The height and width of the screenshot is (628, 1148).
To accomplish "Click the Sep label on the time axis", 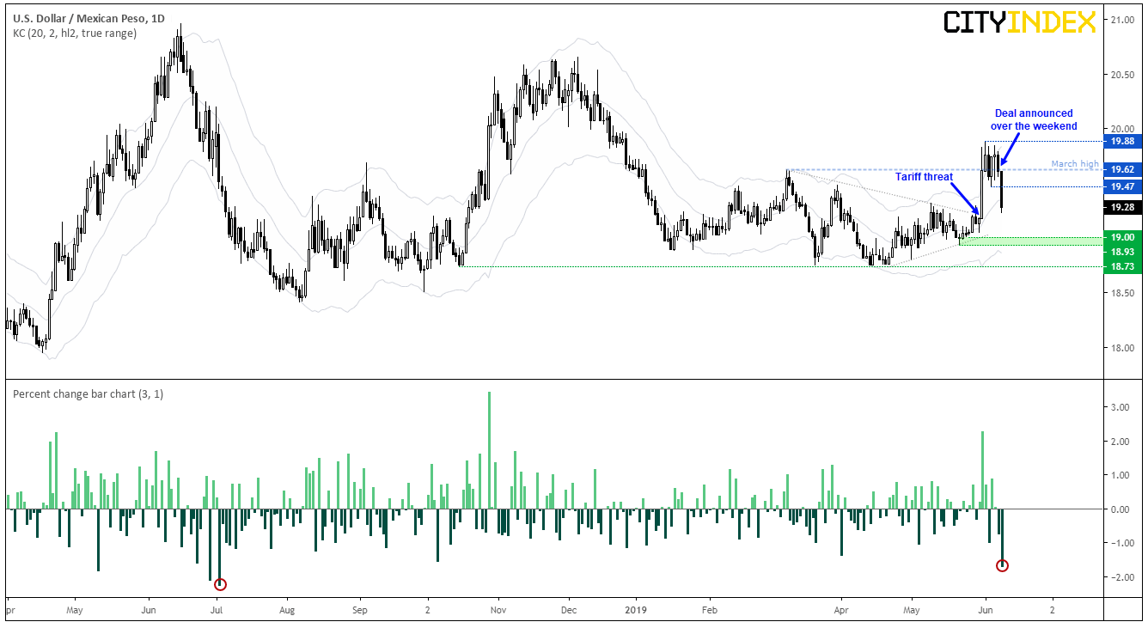I will coord(360,608).
